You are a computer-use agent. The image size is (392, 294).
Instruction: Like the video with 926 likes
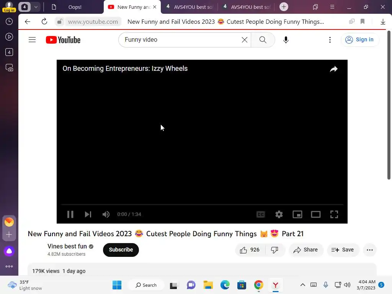tap(250, 250)
